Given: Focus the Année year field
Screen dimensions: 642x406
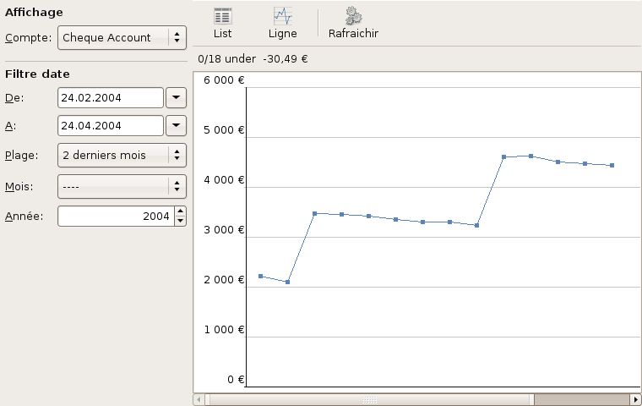Looking at the screenshot, I should (115, 217).
